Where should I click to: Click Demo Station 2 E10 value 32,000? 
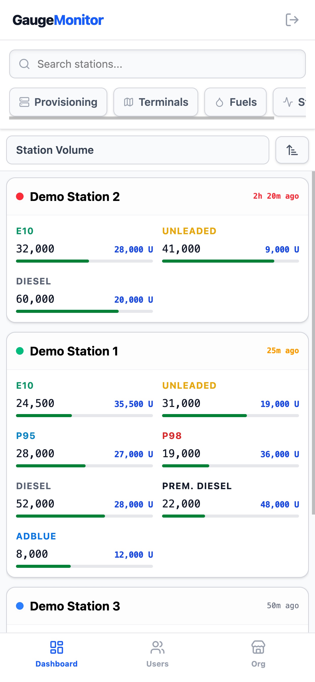tap(35, 249)
